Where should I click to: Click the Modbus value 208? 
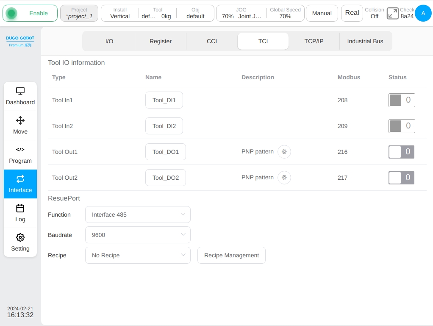[342, 100]
